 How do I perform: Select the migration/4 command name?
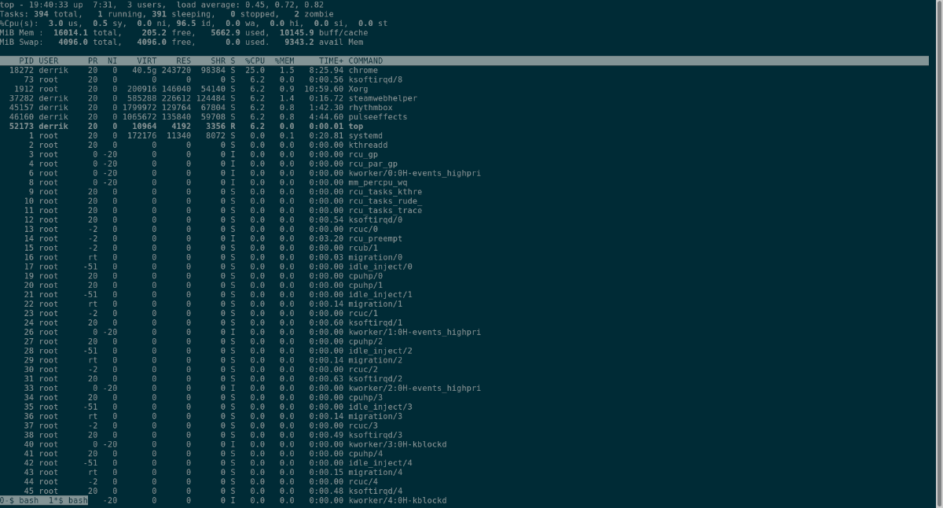376,472
